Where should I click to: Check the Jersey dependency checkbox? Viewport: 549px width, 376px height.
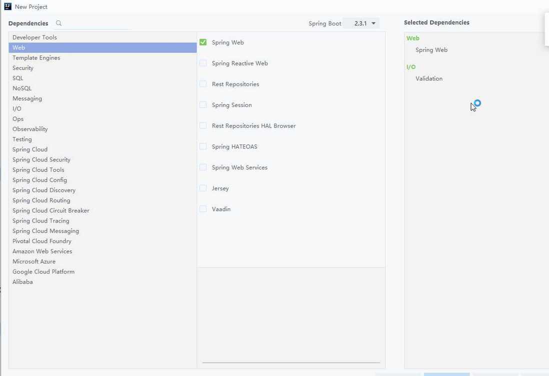click(x=203, y=188)
